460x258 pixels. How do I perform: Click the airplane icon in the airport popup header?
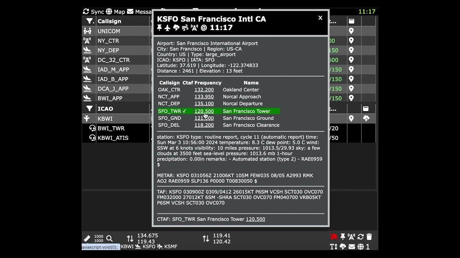point(167,27)
